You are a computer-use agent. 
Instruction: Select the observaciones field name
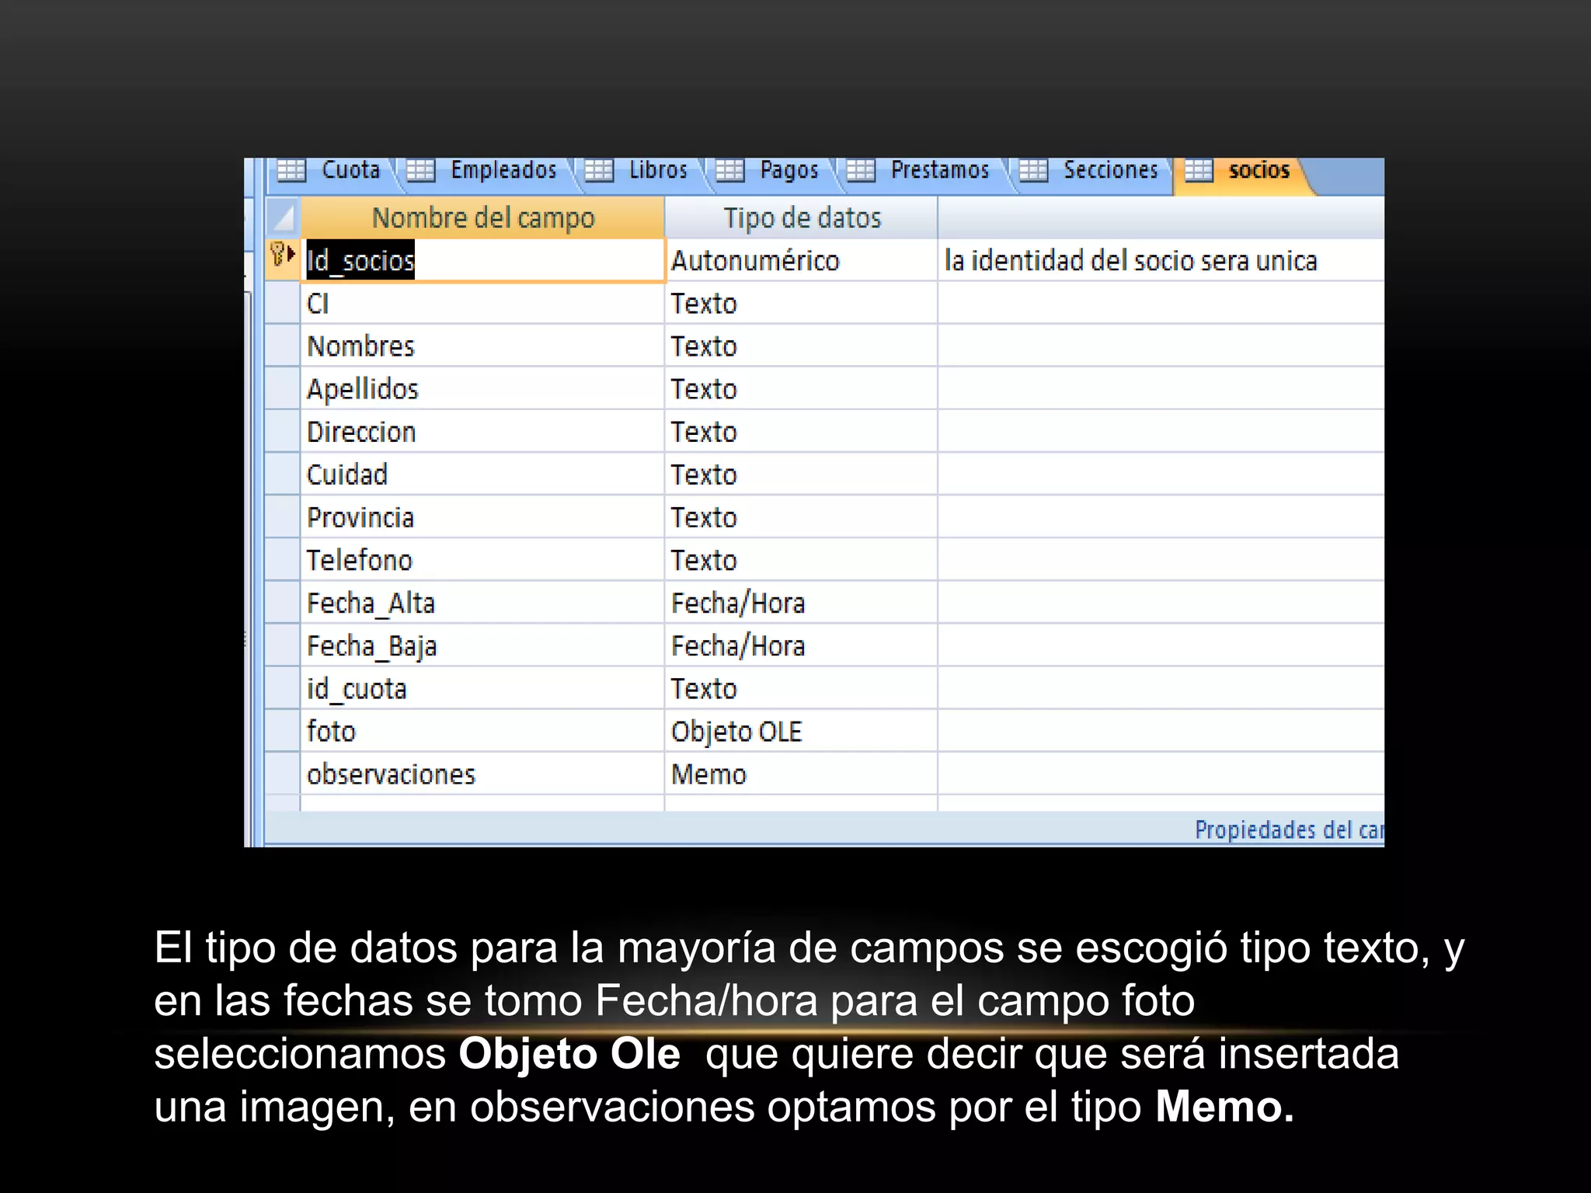(x=482, y=773)
